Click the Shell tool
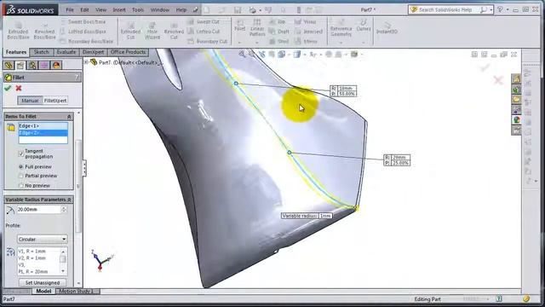Screen dimensions: 545x307 click(278, 41)
